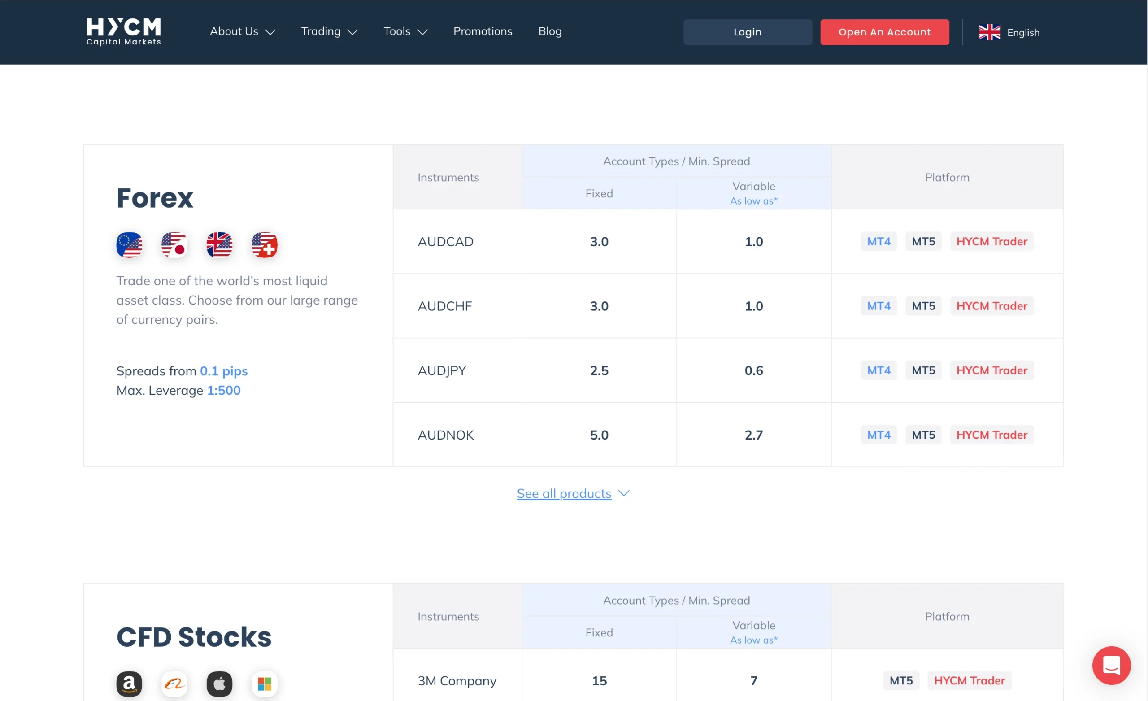Click the HYCM Capital Markets logo
1148x701 pixels.
[x=123, y=32]
